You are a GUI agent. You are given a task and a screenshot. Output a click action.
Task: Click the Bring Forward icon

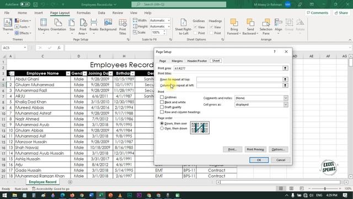coord(234,23)
